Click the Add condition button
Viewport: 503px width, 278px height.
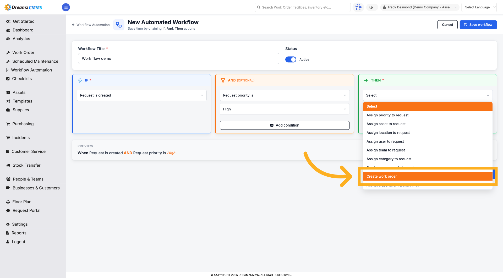pos(285,125)
